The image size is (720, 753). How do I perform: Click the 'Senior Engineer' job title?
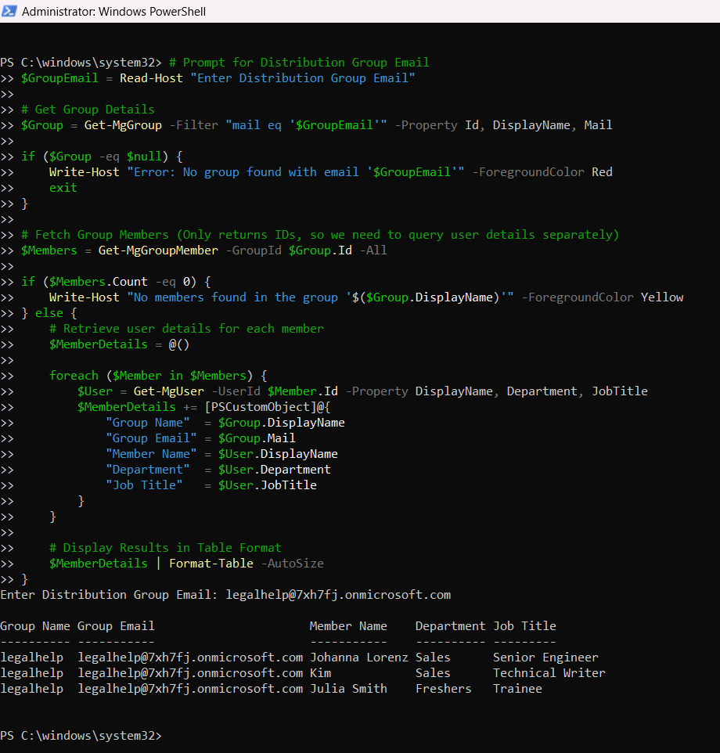tap(545, 658)
